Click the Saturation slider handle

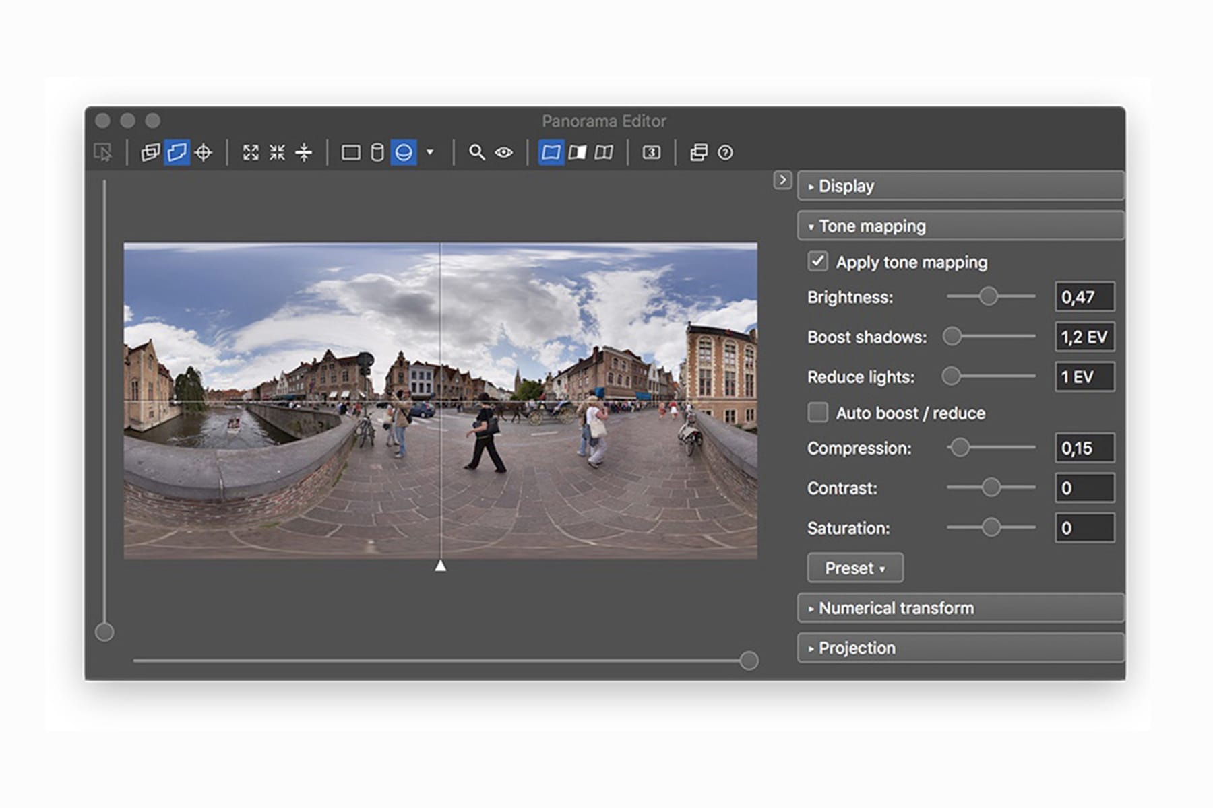coord(991,527)
